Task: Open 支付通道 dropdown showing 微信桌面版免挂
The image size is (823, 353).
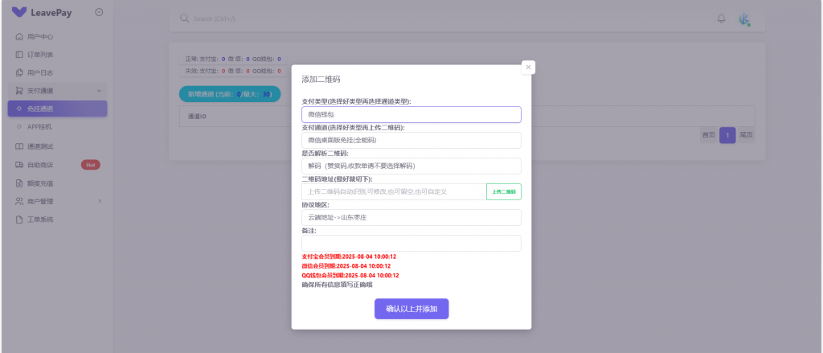Action: [411, 140]
